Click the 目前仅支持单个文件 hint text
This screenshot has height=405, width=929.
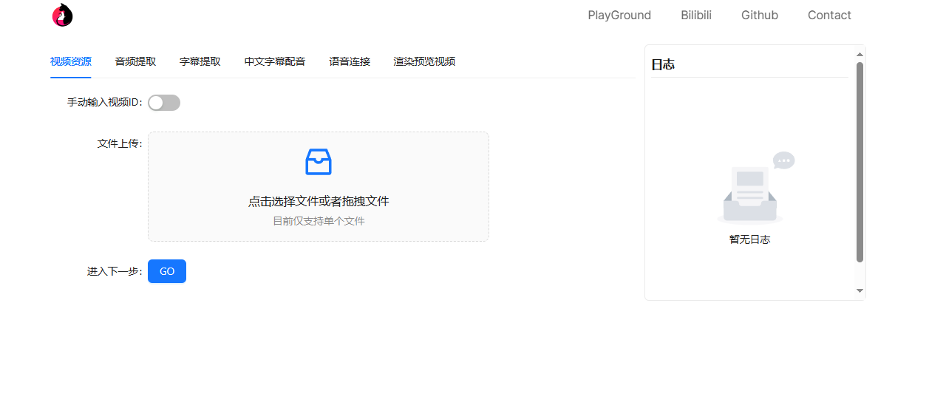319,221
